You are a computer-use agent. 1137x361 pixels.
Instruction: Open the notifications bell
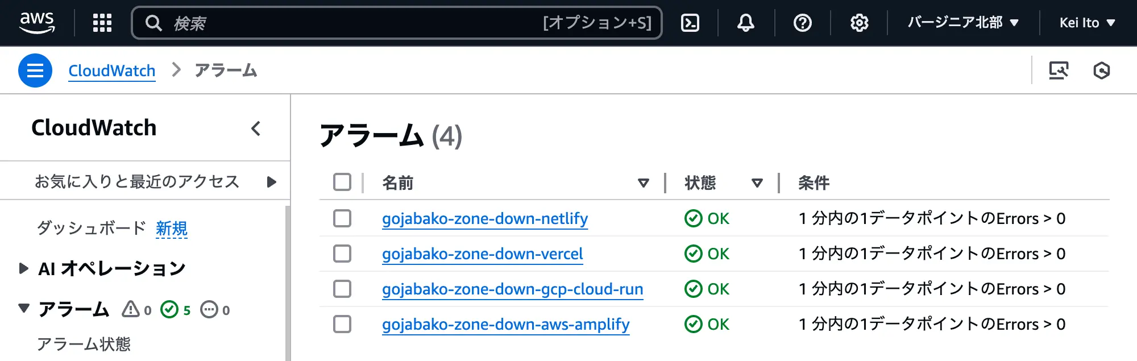click(746, 23)
